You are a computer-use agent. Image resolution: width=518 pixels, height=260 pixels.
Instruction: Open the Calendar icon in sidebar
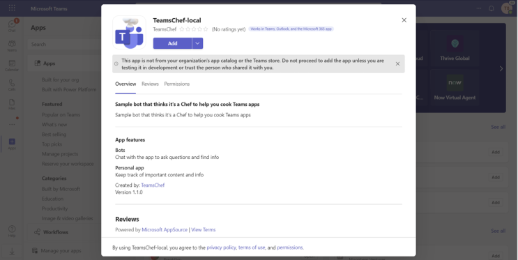click(x=12, y=65)
